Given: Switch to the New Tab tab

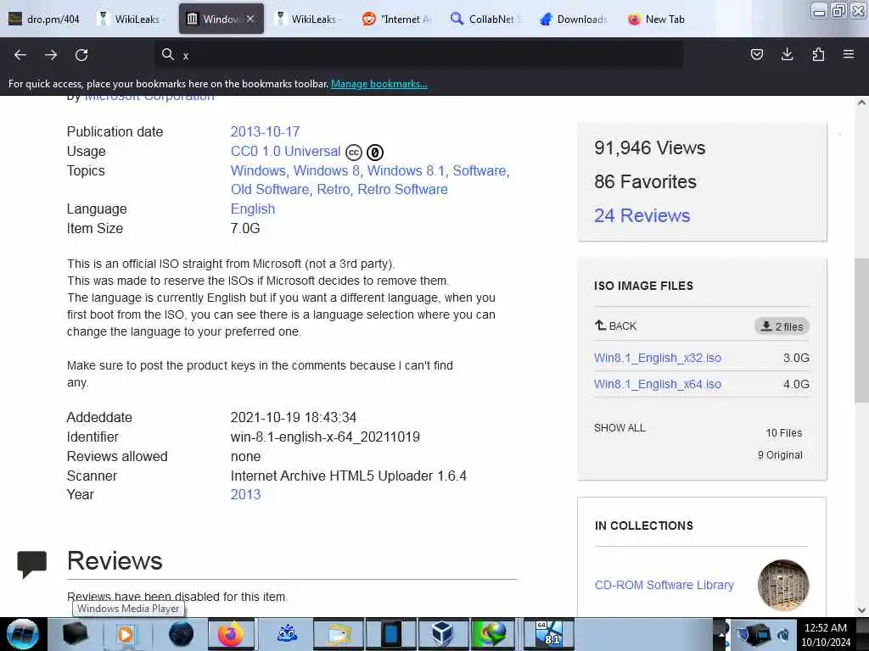Looking at the screenshot, I should point(657,19).
